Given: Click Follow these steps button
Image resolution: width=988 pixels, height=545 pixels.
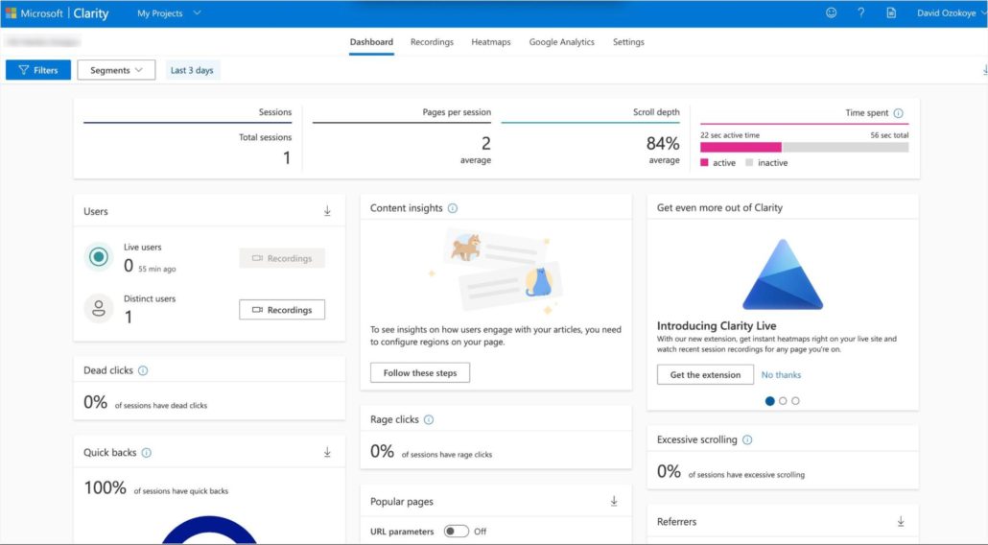Looking at the screenshot, I should [419, 373].
